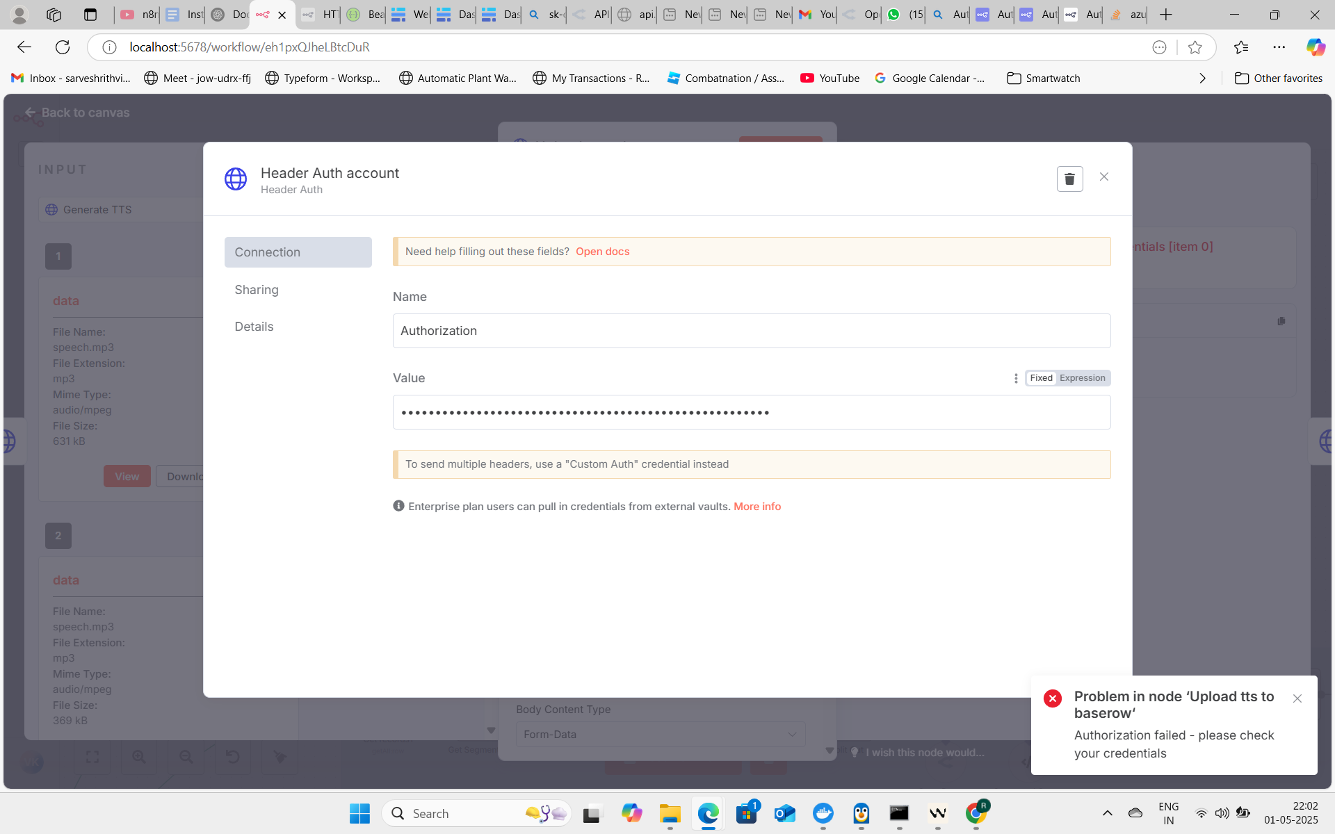1335x834 pixels.
Task: Click the More info link about external vaults
Action: point(756,506)
